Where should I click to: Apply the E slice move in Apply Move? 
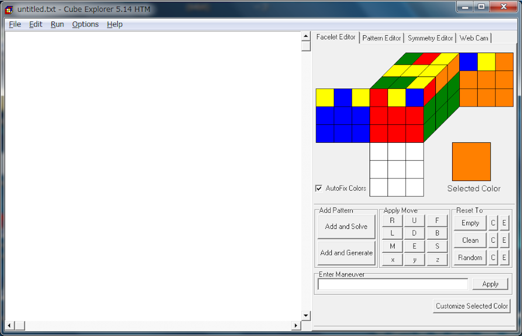(414, 246)
